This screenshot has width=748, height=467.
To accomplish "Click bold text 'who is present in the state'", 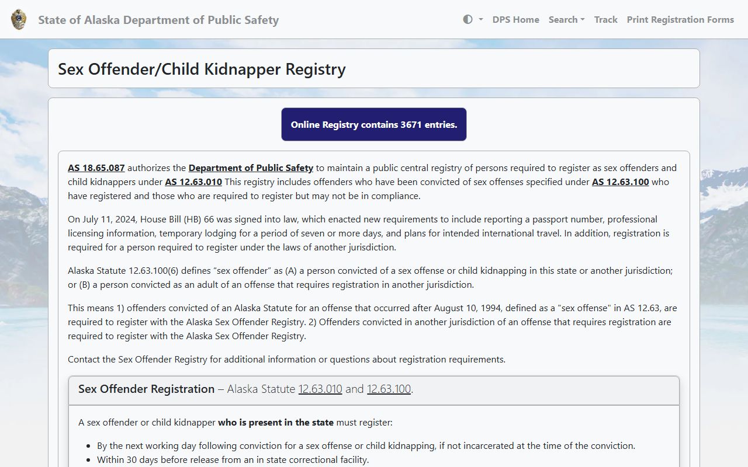I will coord(276,422).
